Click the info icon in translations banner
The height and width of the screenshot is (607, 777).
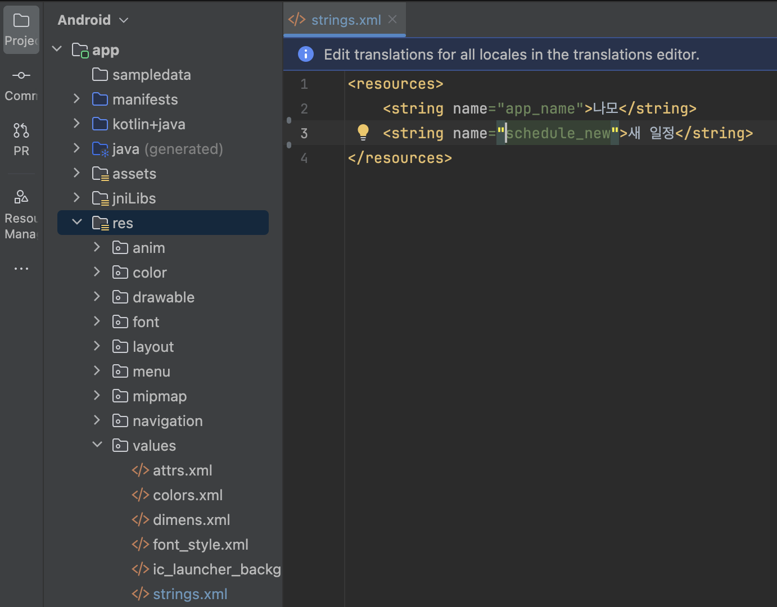tap(305, 54)
